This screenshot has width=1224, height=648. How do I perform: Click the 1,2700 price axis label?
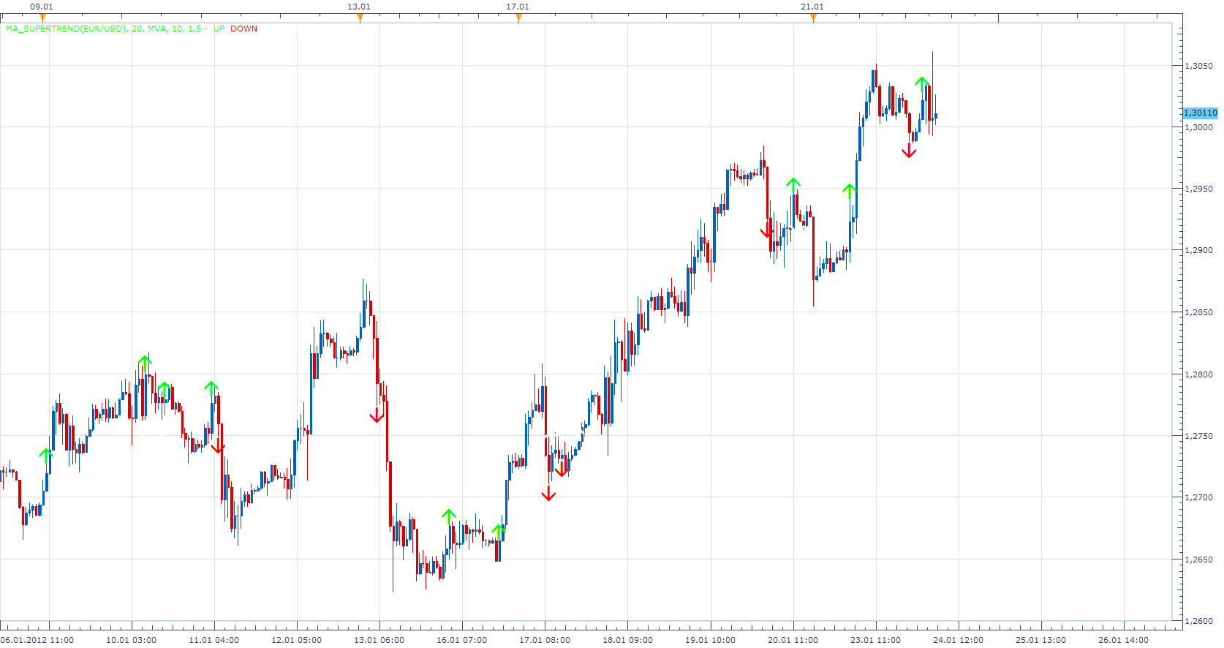pyautogui.click(x=1198, y=497)
